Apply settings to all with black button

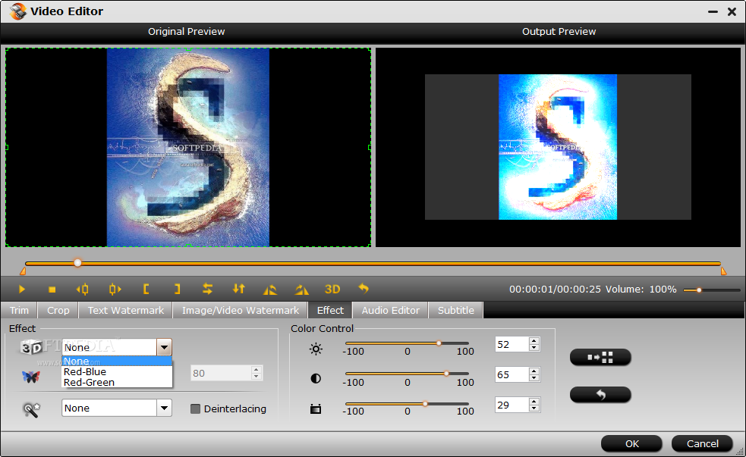tap(600, 357)
